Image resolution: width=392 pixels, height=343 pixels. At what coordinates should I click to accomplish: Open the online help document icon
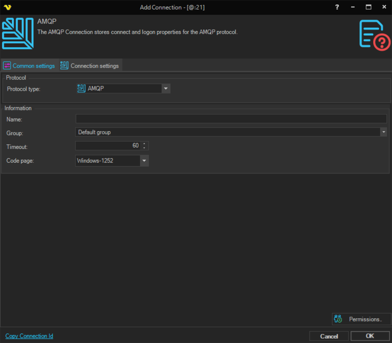(x=374, y=35)
